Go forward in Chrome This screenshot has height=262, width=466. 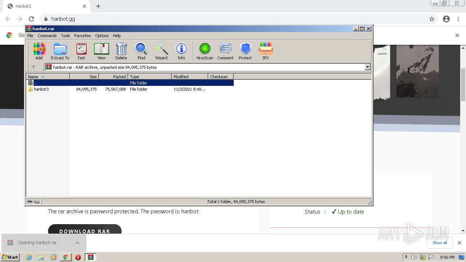coord(20,19)
